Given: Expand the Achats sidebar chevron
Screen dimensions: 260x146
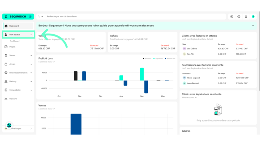Looking at the screenshot, I should pyautogui.click(x=31, y=64).
